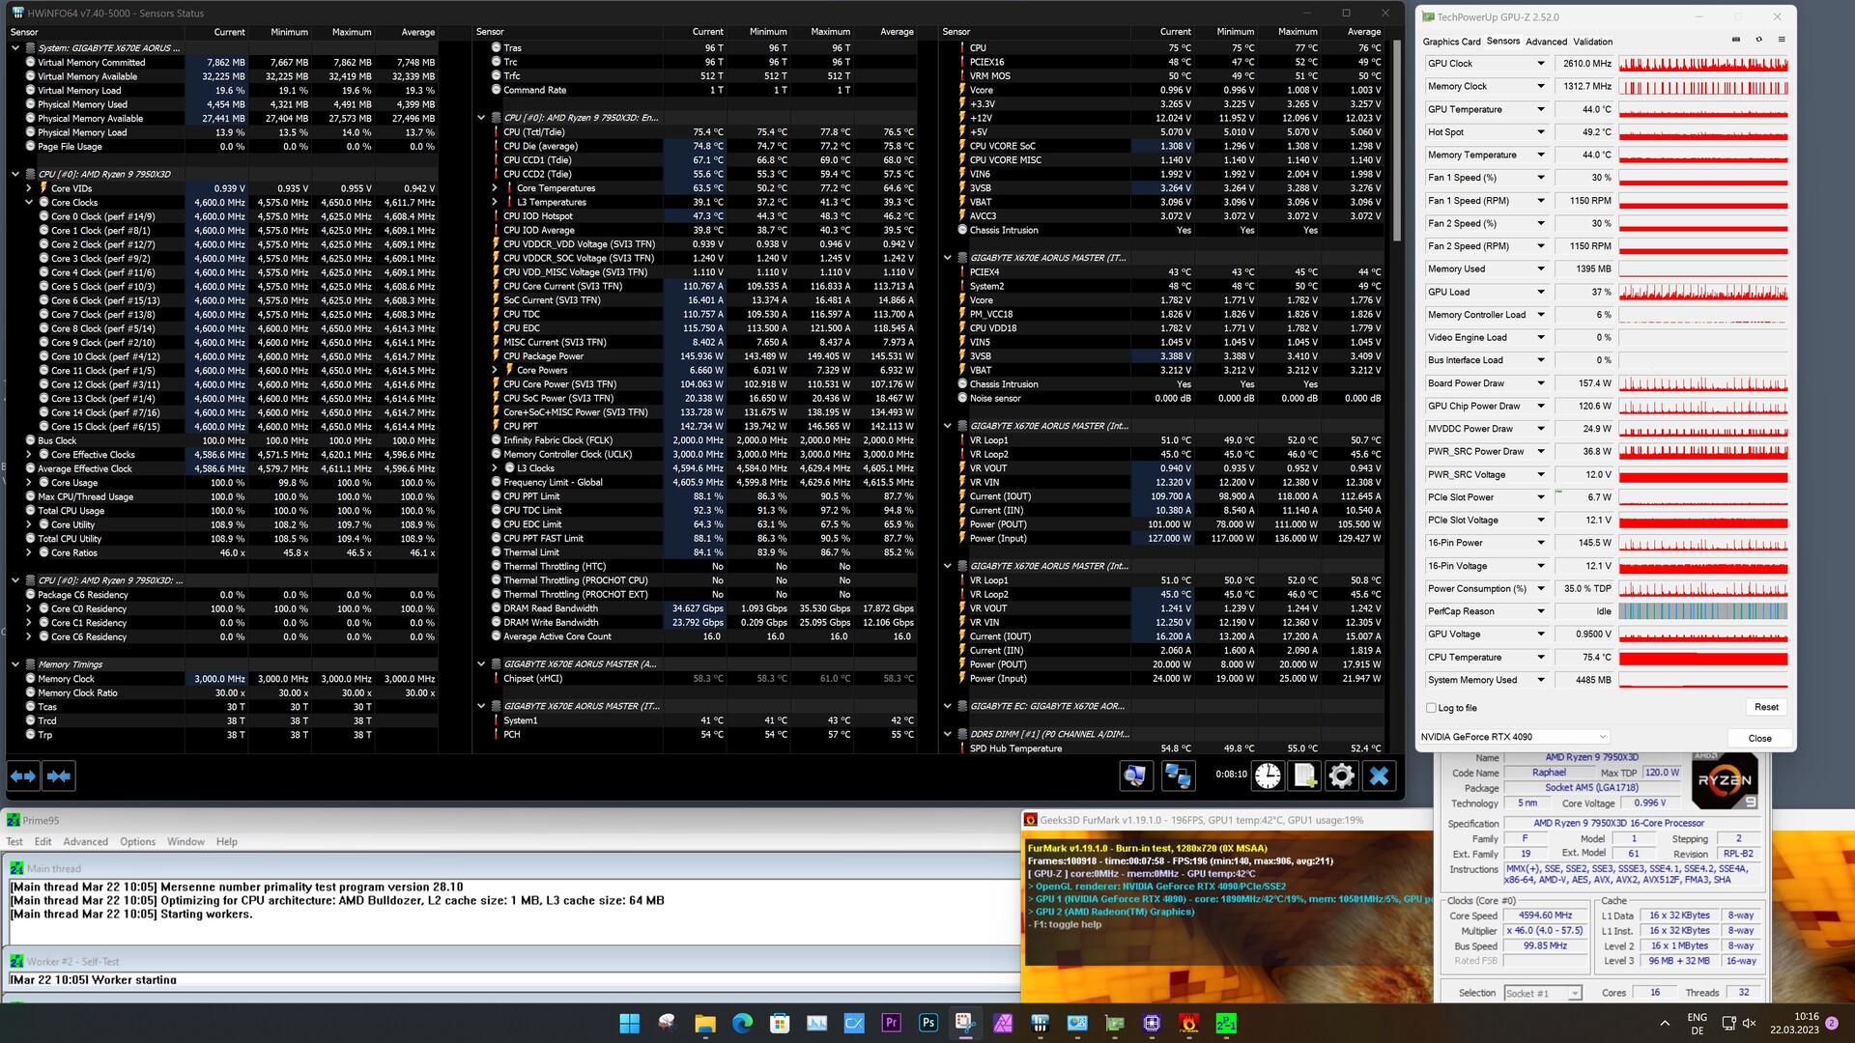
Task: Click HWiNFO expand columns arrows button
Action: 24,775
